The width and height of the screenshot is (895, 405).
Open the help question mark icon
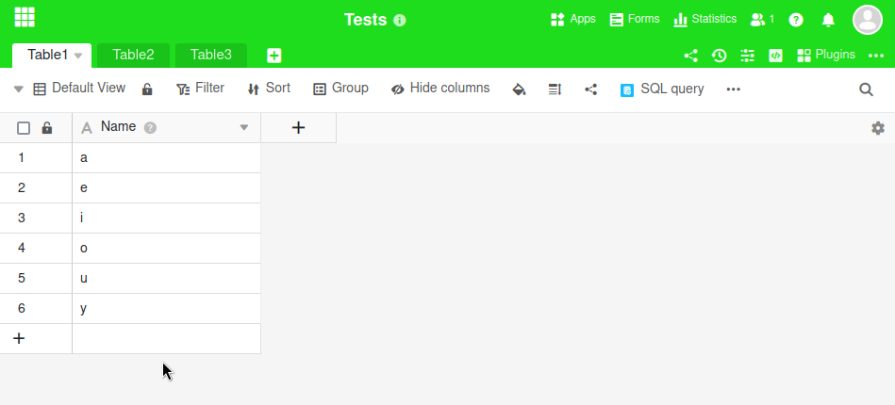point(796,20)
